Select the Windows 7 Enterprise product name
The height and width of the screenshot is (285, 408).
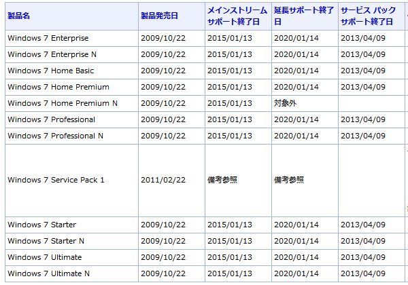(x=48, y=38)
